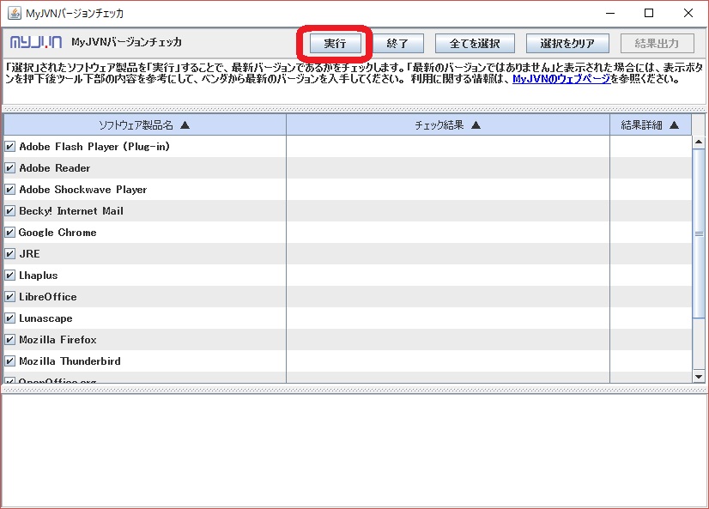Uncheck the Lhaplus checkbox
709x509 pixels.
(x=10, y=276)
